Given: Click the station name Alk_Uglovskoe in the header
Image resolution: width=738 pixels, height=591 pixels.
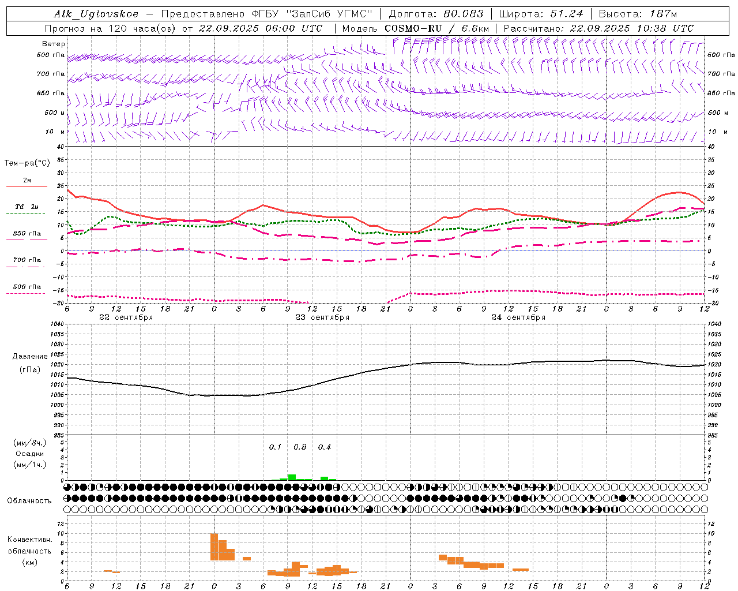Looking at the screenshot, I should [x=96, y=14].
